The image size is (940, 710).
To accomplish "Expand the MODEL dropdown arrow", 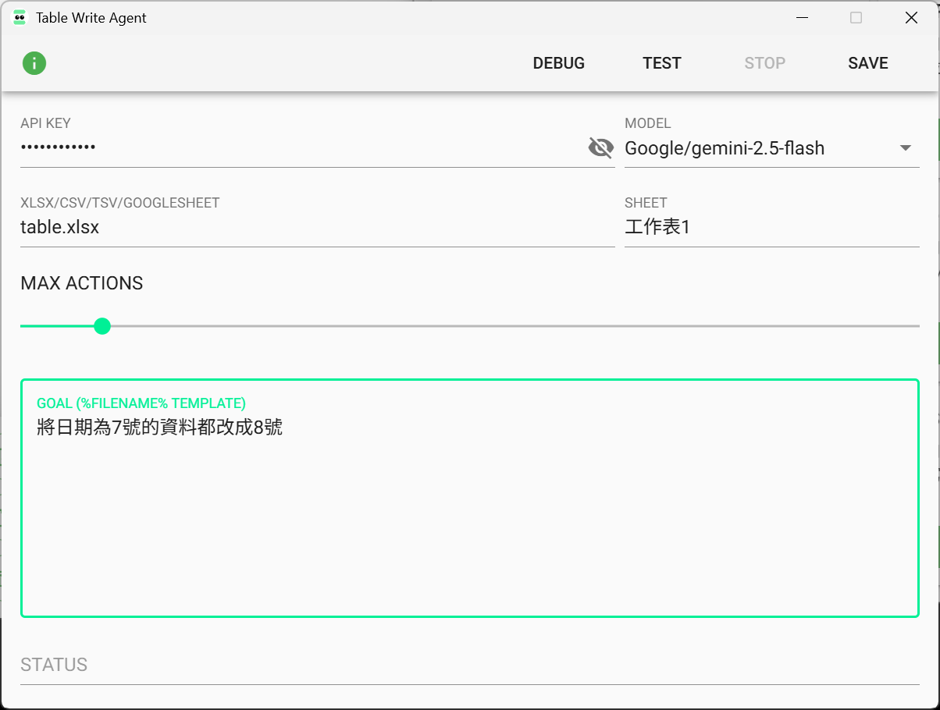I will [x=906, y=148].
